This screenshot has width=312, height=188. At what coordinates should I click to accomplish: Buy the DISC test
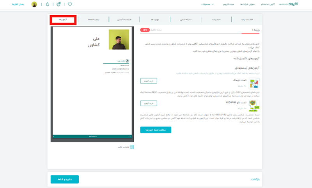click(x=149, y=81)
